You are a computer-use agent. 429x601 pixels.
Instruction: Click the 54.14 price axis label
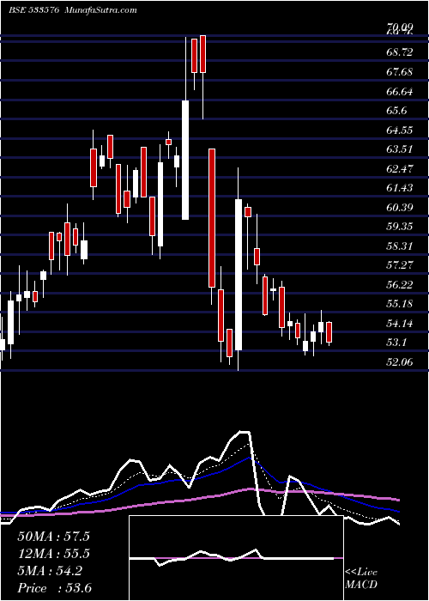400,324
